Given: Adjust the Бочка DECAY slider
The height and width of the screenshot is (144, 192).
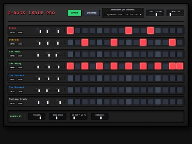Looking at the screenshot, I should pyautogui.click(x=58, y=32).
